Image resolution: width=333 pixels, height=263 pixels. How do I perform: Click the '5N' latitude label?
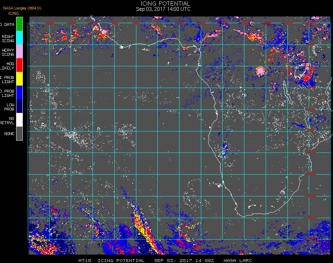pos(311,44)
